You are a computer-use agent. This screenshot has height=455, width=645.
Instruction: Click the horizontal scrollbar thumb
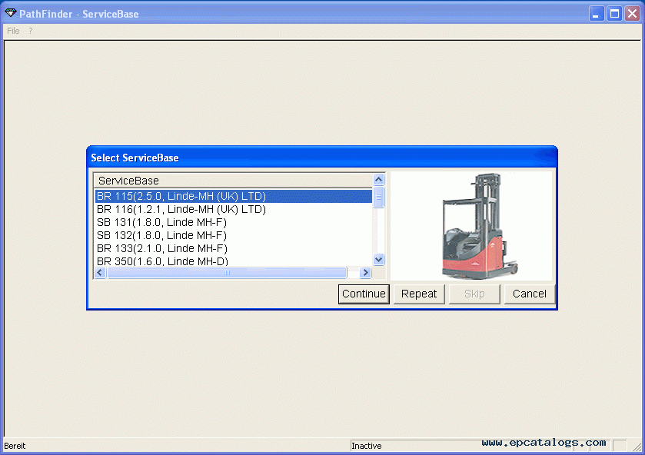(x=227, y=272)
